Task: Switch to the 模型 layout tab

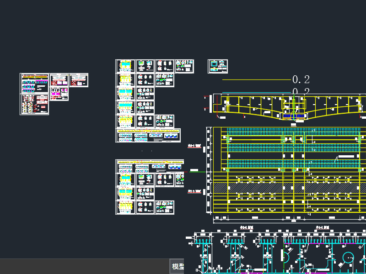Action: tap(177, 266)
